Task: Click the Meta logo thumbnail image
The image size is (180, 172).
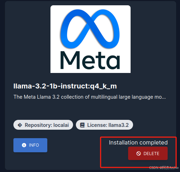Action: pyautogui.click(x=90, y=39)
